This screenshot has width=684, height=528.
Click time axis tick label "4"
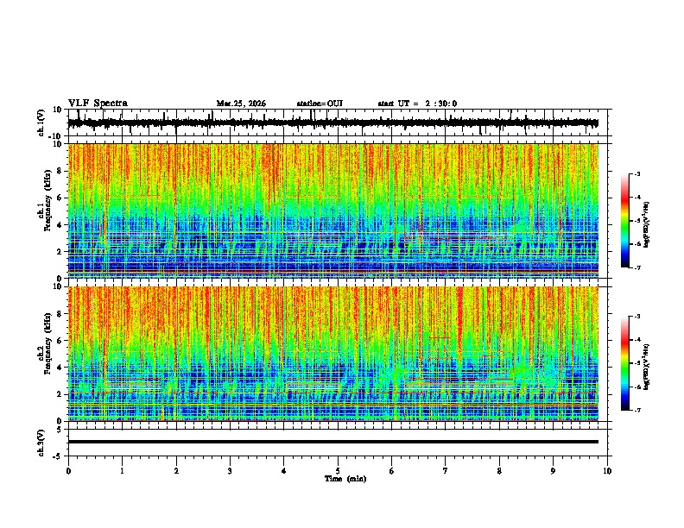284,471
